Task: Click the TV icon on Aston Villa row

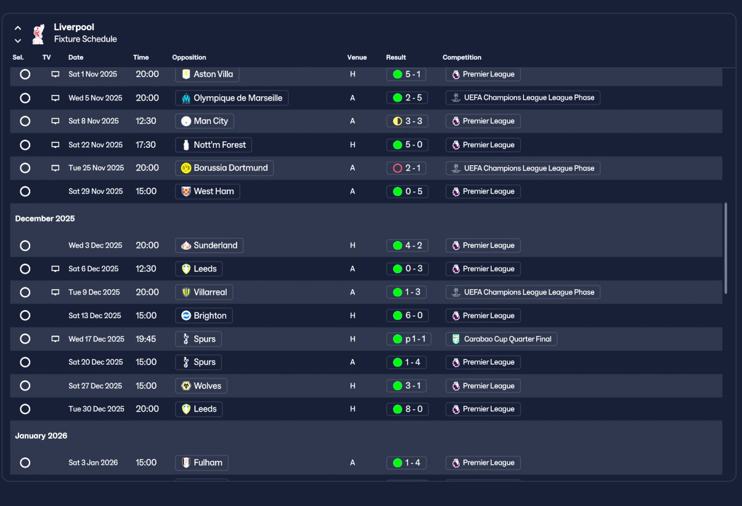Action: (x=56, y=74)
